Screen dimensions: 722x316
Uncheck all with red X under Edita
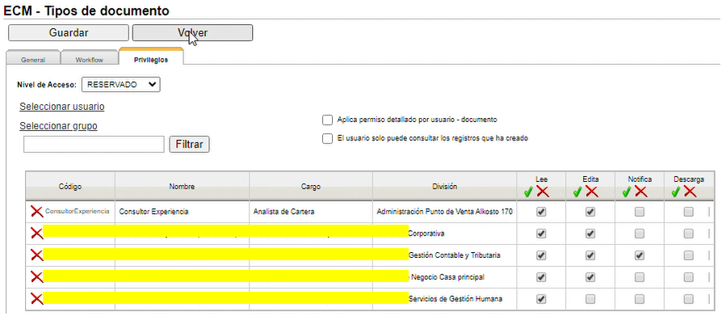tap(592, 192)
